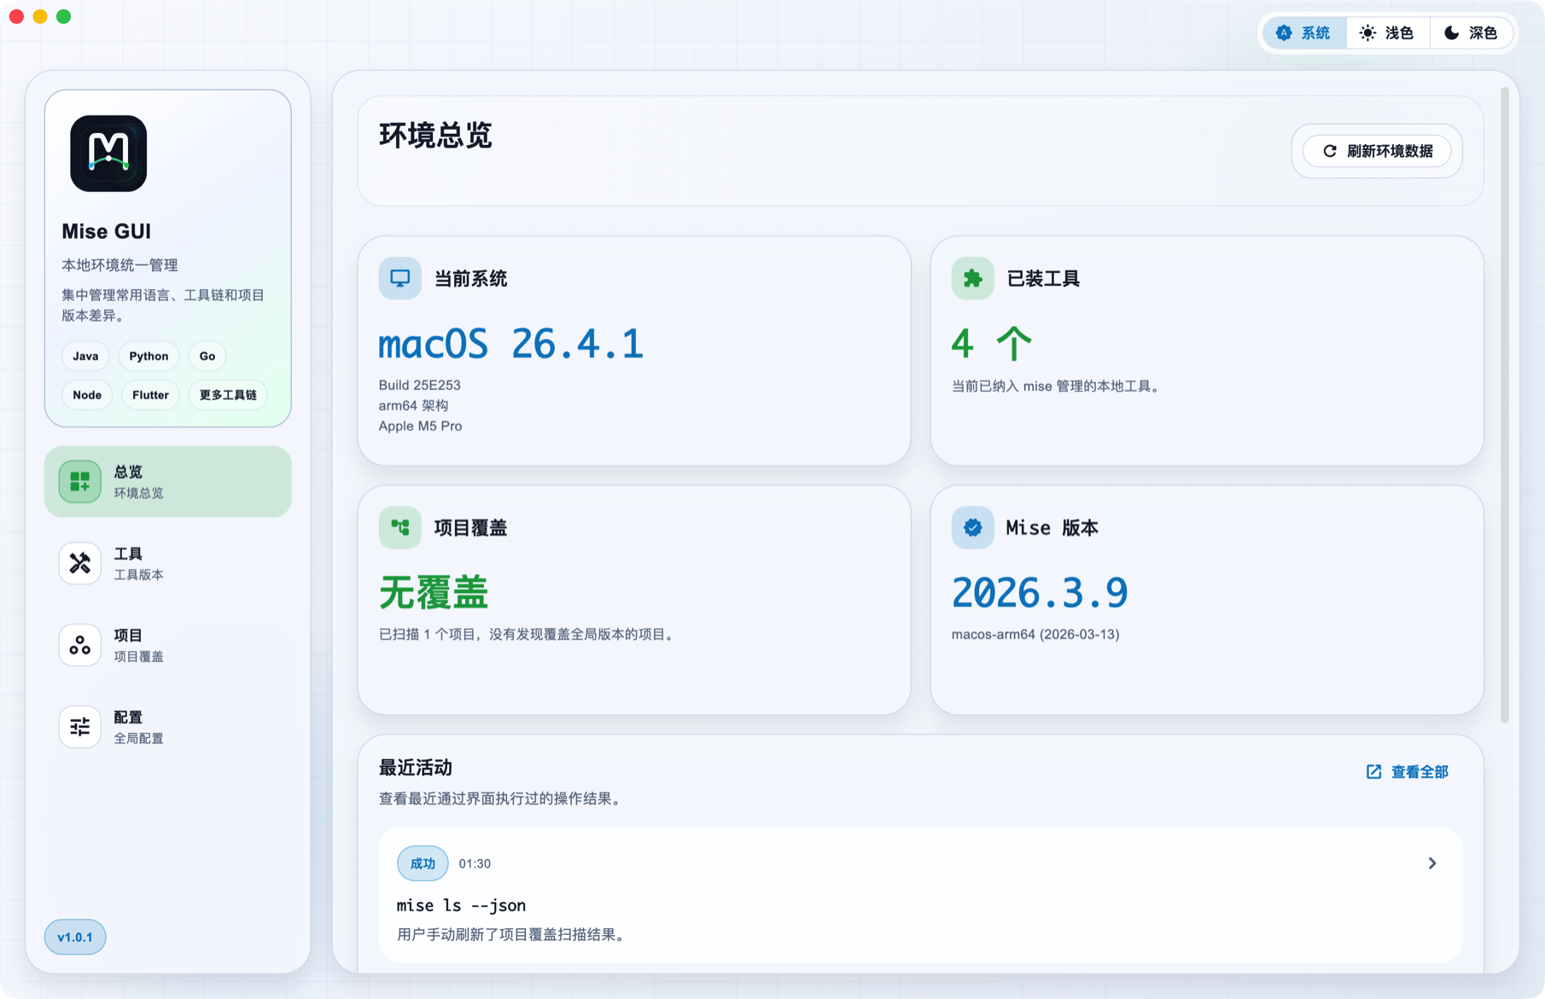Image resolution: width=1545 pixels, height=999 pixels.
Task: Click the v1.0.1 version badge
Action: pyautogui.click(x=75, y=937)
